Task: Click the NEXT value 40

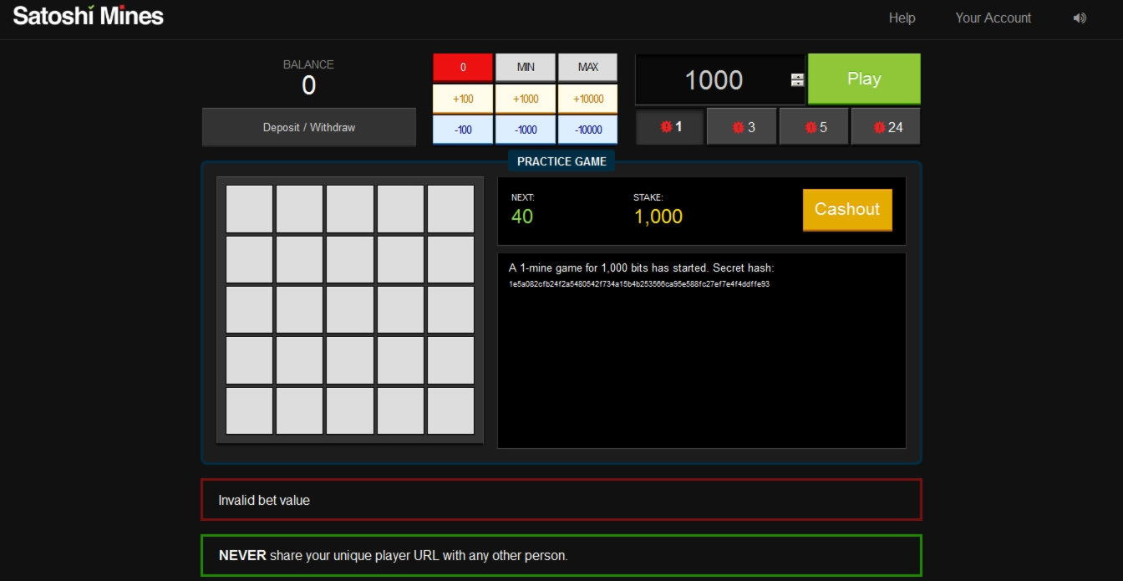Action: click(x=522, y=217)
